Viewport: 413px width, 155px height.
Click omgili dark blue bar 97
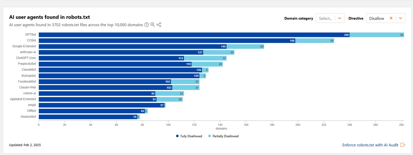coord(102,105)
